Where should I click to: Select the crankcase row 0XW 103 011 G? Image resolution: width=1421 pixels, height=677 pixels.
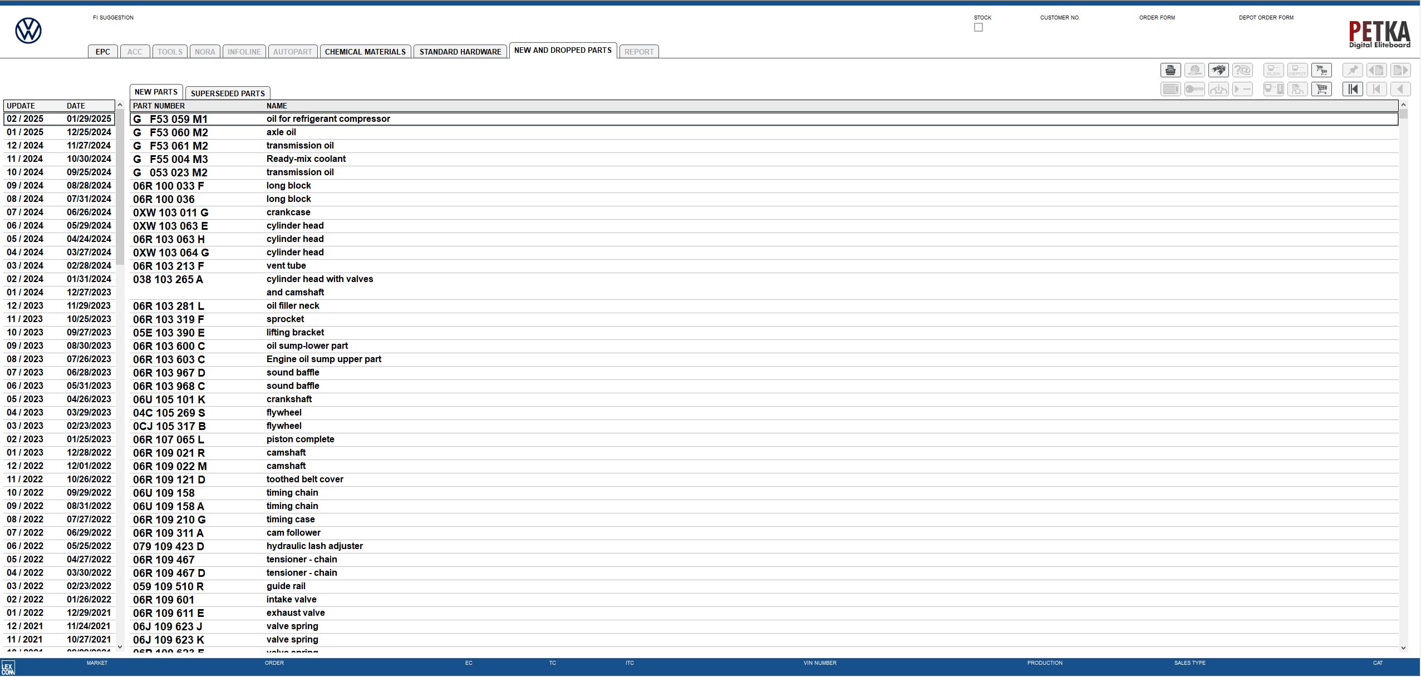coord(764,213)
